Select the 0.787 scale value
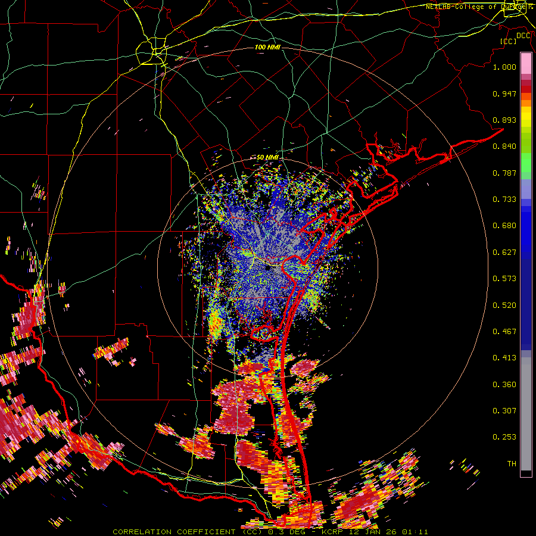This screenshot has width=536, height=536. [x=504, y=173]
